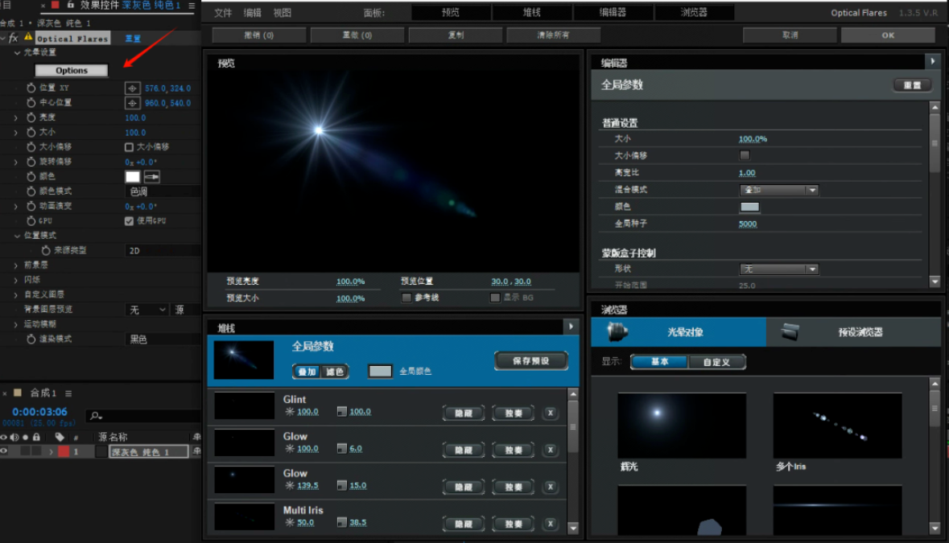Click the Options button under 光晕设置
The width and height of the screenshot is (949, 543).
coord(72,71)
